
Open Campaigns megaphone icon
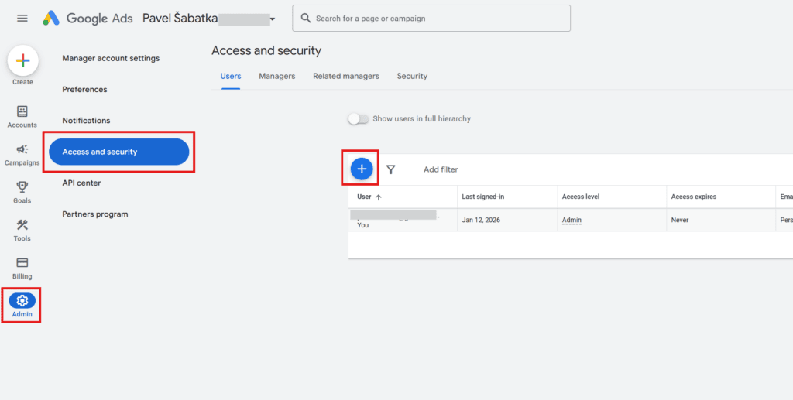[22, 150]
